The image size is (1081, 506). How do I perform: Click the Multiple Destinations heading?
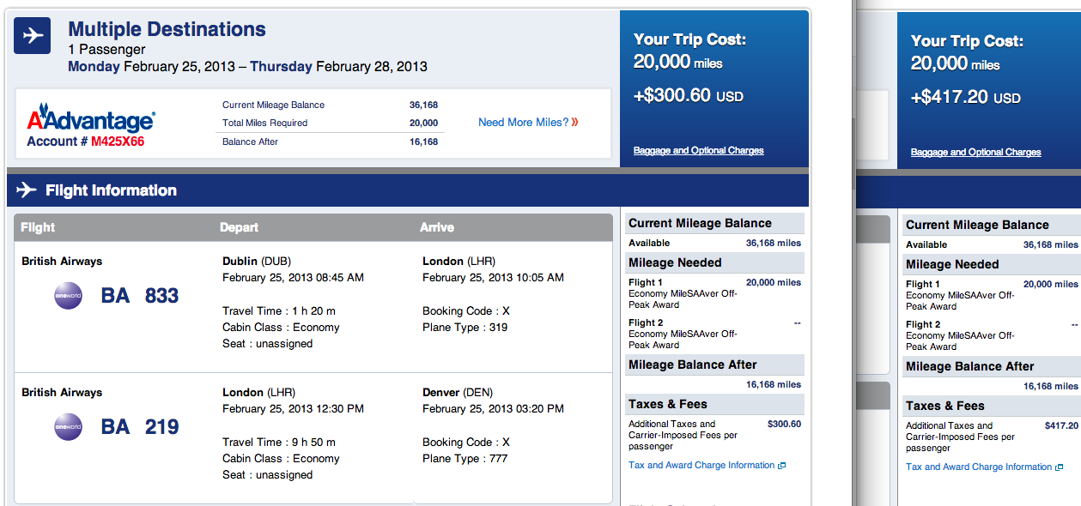point(167,29)
